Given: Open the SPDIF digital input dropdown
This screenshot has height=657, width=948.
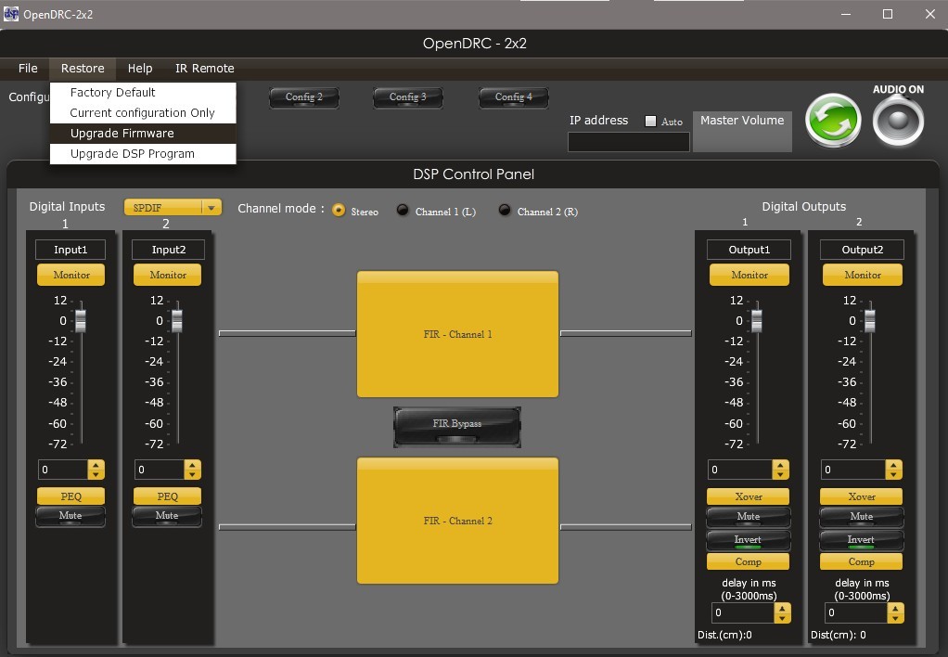Looking at the screenshot, I should (173, 208).
